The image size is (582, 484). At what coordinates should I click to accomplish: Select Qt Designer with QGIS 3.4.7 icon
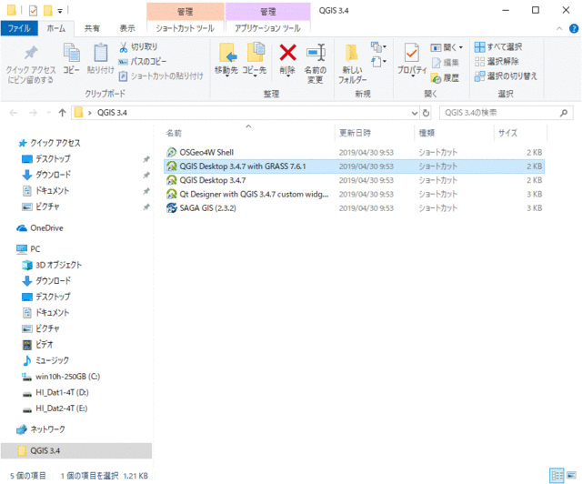click(x=172, y=195)
